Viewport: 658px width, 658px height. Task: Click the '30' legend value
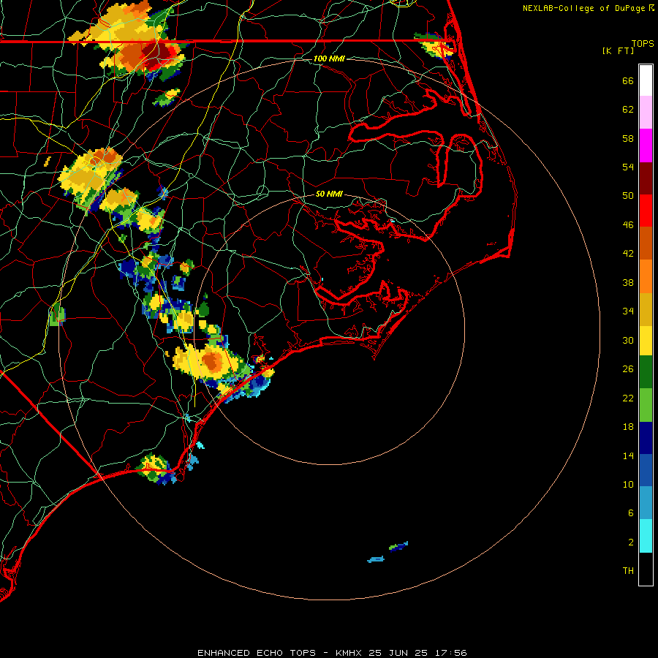(628, 340)
